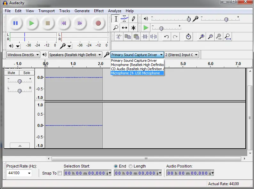Image resolution: width=254 pixels, height=189 pixels.
Task: Adjust the playback speed slider
Action: [161, 29]
